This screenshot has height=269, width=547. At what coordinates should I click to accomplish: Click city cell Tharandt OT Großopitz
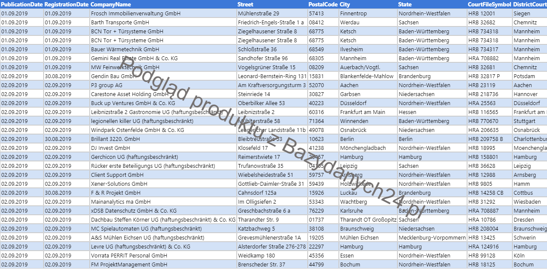[x=368, y=219]
